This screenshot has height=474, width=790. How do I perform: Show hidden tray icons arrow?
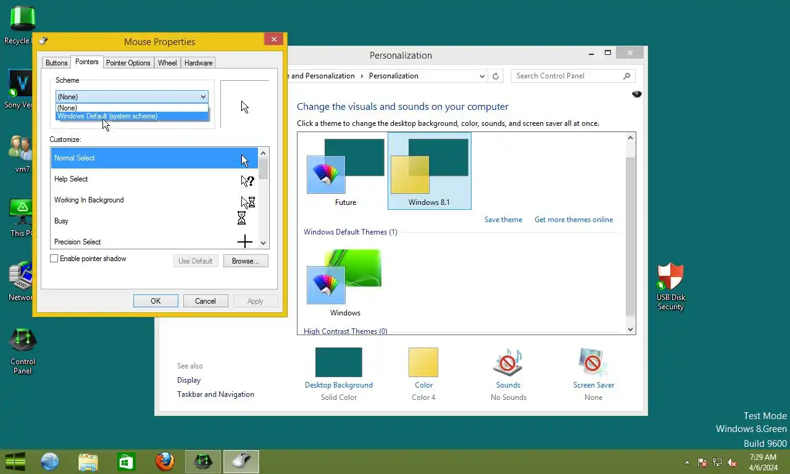pos(687,462)
